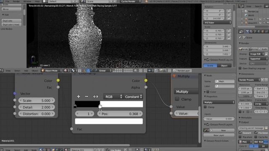Open View menu in 3D viewport header
The image size is (269, 151).
pos(8,70)
